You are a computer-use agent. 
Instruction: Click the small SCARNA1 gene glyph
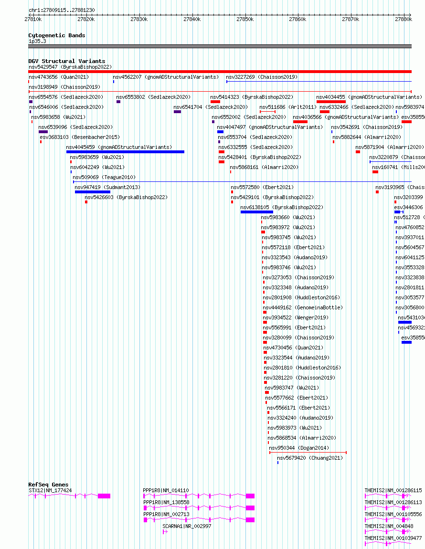pos(165,532)
